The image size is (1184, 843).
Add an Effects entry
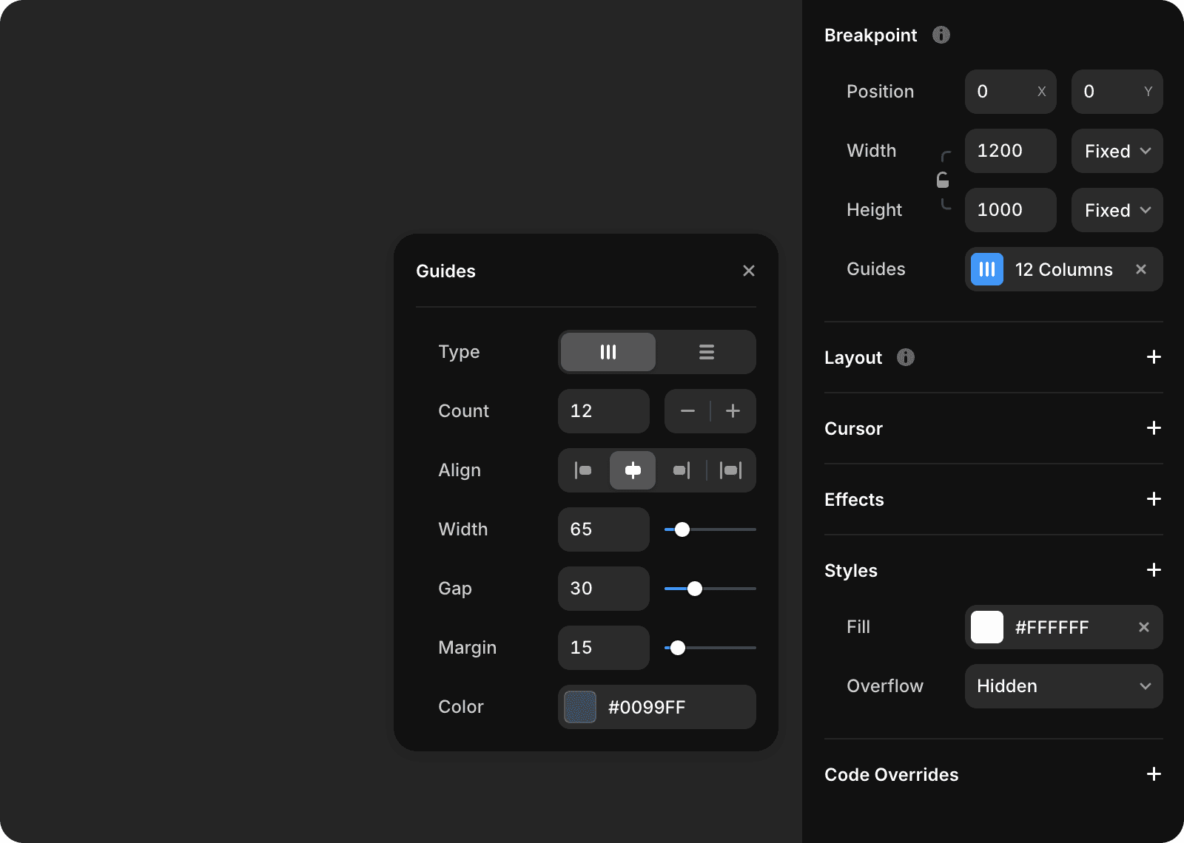[x=1153, y=499]
